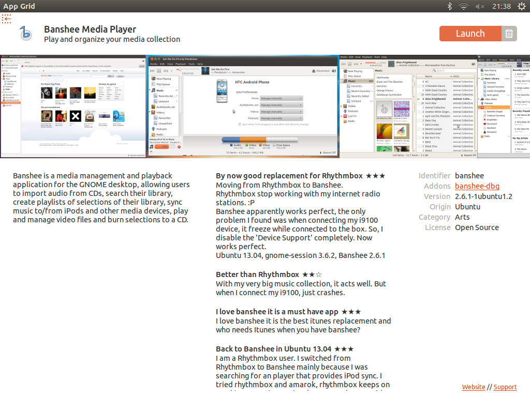
Task: Click the App Grid title
Action: click(x=19, y=6)
